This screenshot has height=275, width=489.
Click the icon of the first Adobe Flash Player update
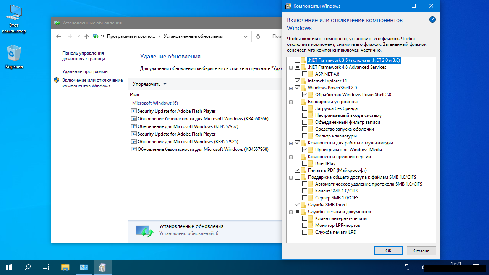[134, 111]
